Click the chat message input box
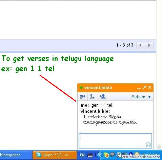 [115, 141]
